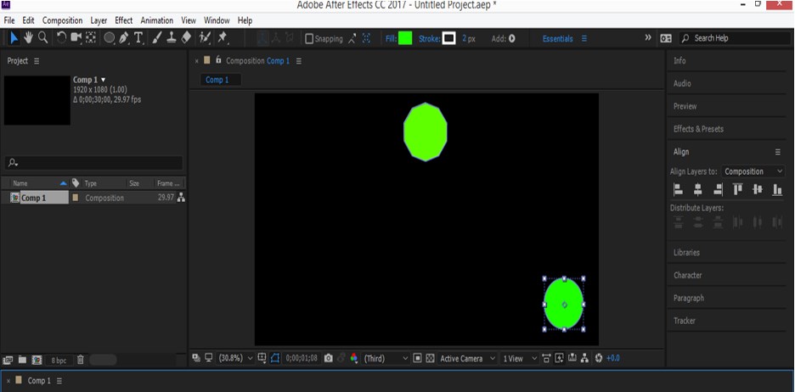
Task: Open the Active Camera 3D view dropdown
Action: pyautogui.click(x=468, y=358)
